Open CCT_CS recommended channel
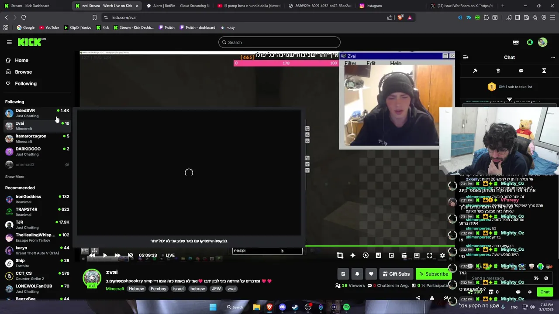The height and width of the screenshot is (314, 559). (37, 276)
